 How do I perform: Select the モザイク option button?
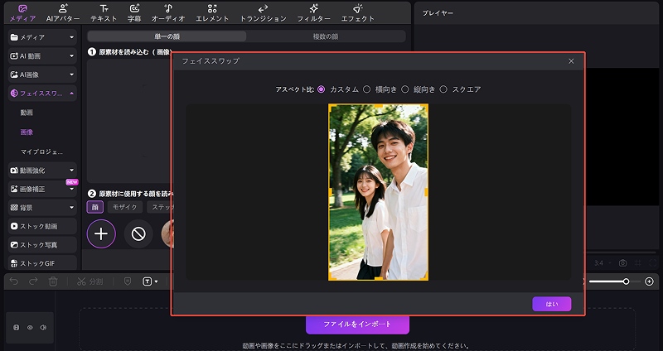(125, 207)
